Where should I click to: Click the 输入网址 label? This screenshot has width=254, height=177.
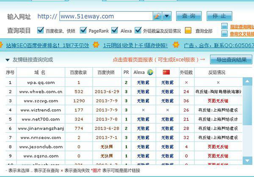click(x=19, y=16)
